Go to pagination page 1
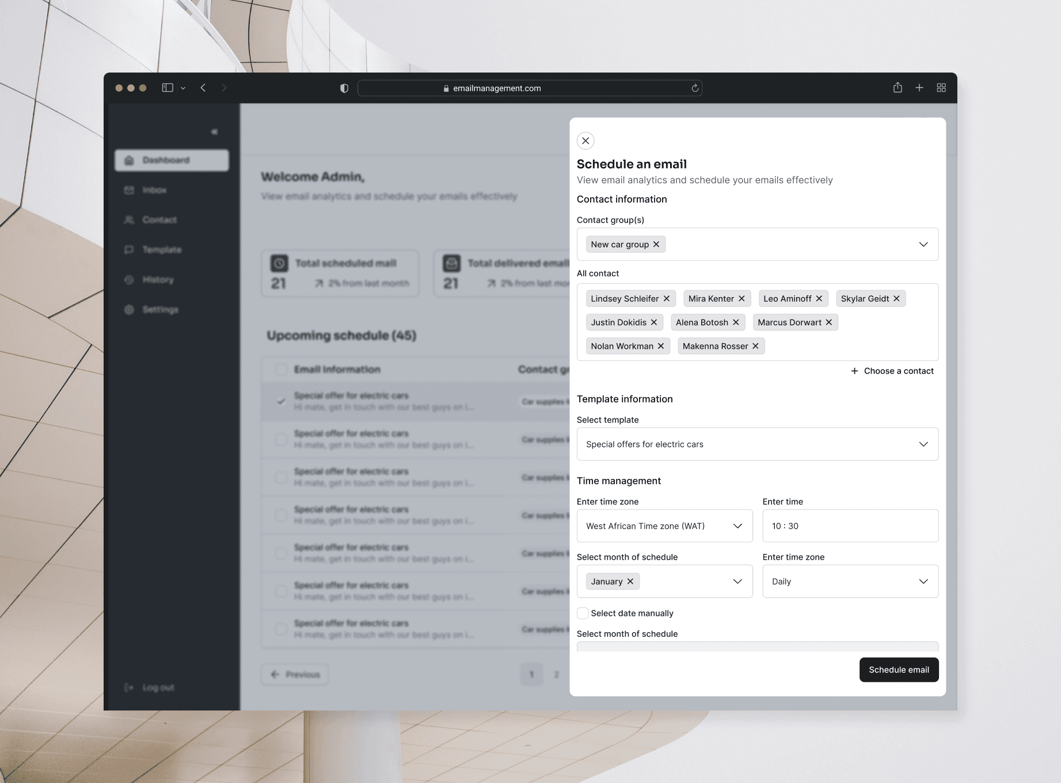The height and width of the screenshot is (783, 1061). pos(532,674)
